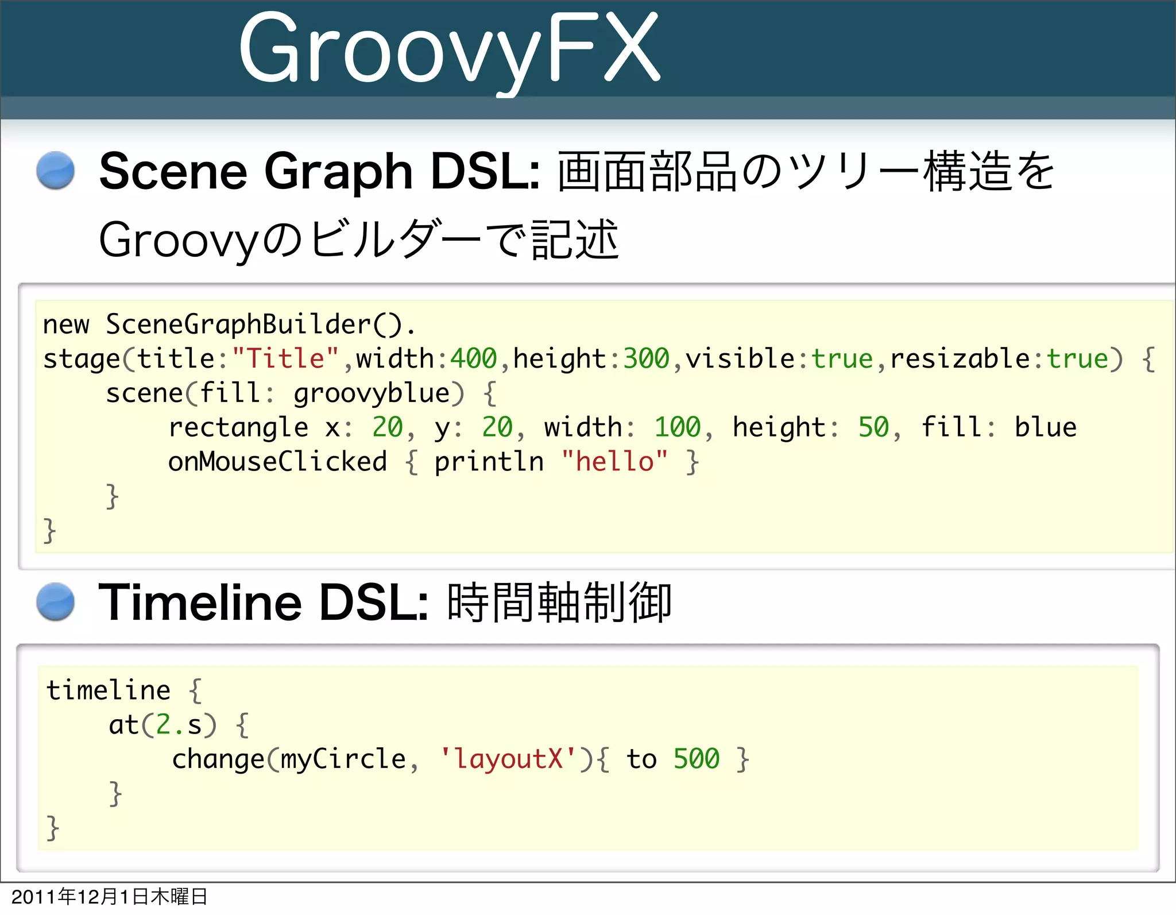Viewport: 1176px width, 915px height.
Task: Click the 'Groovyのビルダーで記述' line
Action: (x=359, y=240)
